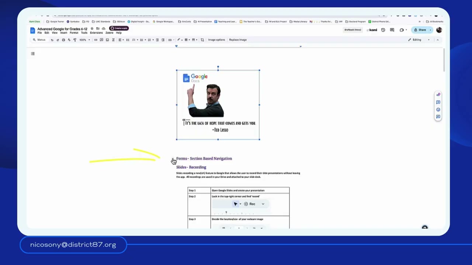Open the version history clock icon
This screenshot has width=472, height=265.
pyautogui.click(x=383, y=30)
